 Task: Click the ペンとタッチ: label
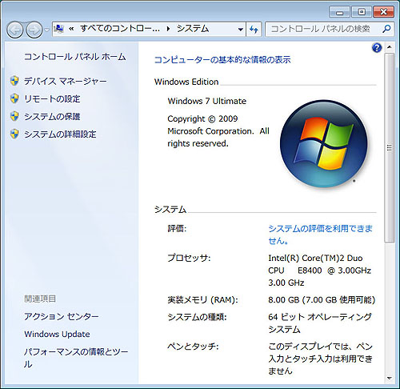(x=193, y=347)
